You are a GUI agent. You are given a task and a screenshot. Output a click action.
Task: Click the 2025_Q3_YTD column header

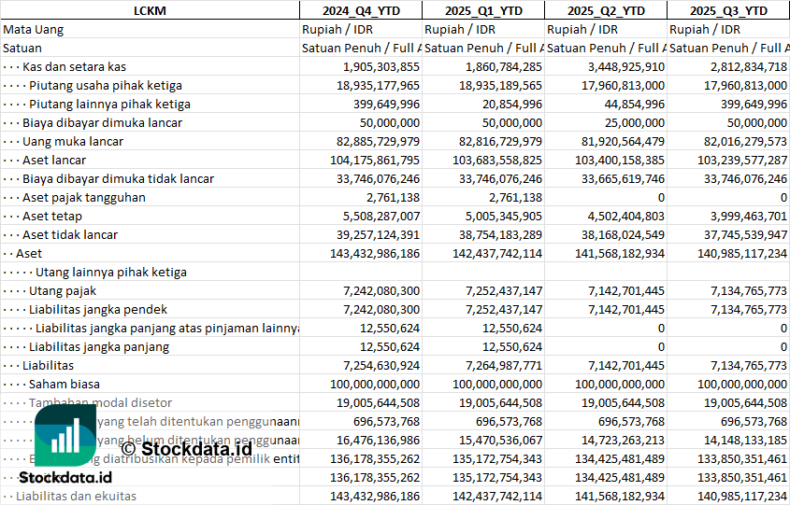click(x=728, y=10)
